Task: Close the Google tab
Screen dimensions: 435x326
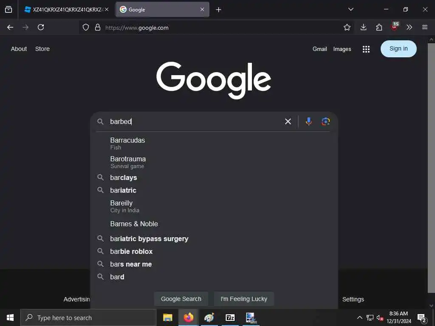Action: [202, 9]
